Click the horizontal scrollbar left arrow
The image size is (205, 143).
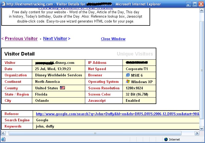[x=3, y=133]
